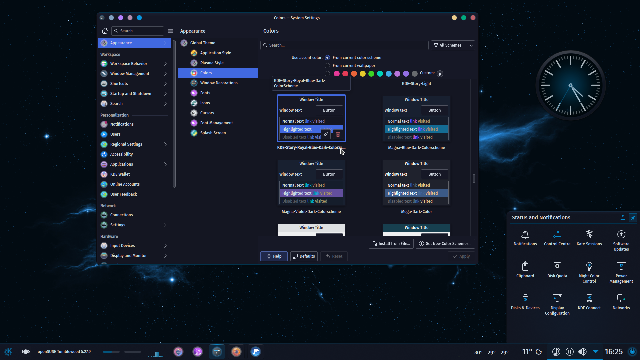Click the System Settings taskbar icon

tap(217, 352)
